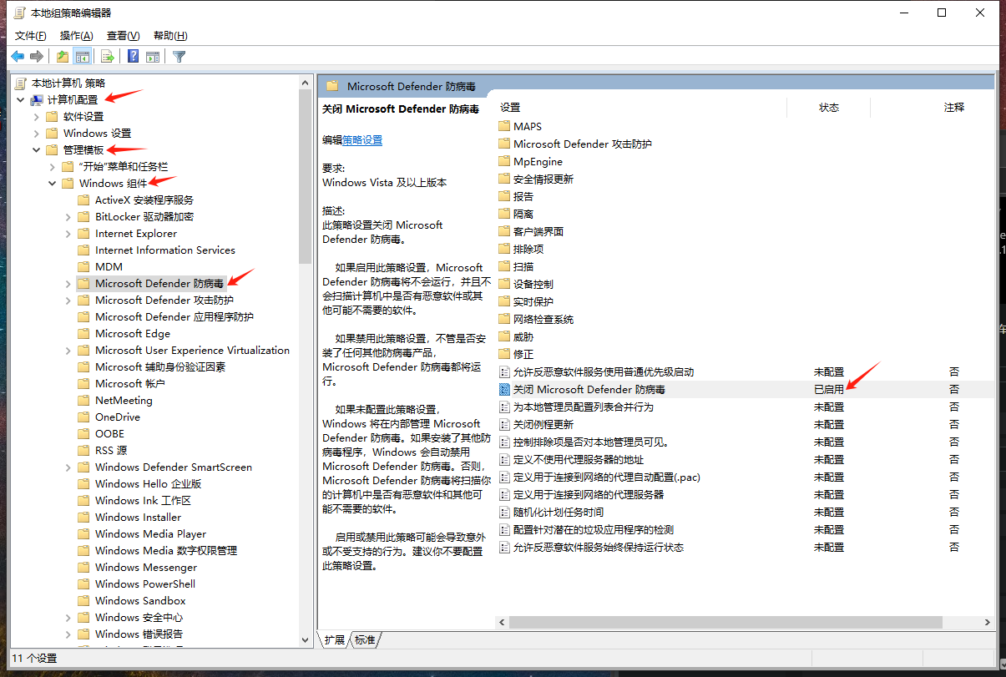Select the 配置针对潜在的垃圾应用程序的检测 policy
This screenshot has height=677, width=1006.
click(x=593, y=529)
